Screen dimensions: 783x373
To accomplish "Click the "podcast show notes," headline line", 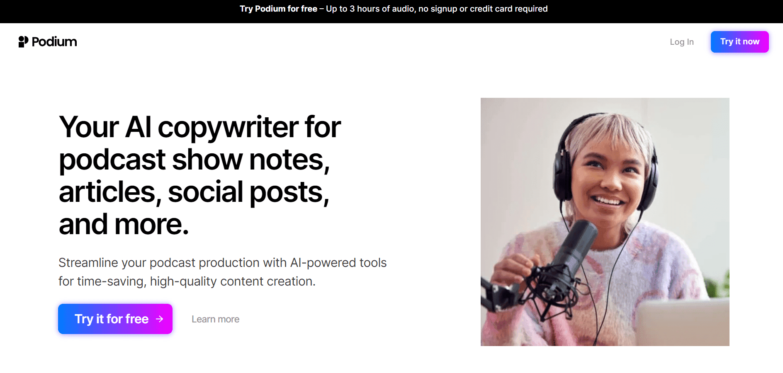I will click(x=194, y=160).
